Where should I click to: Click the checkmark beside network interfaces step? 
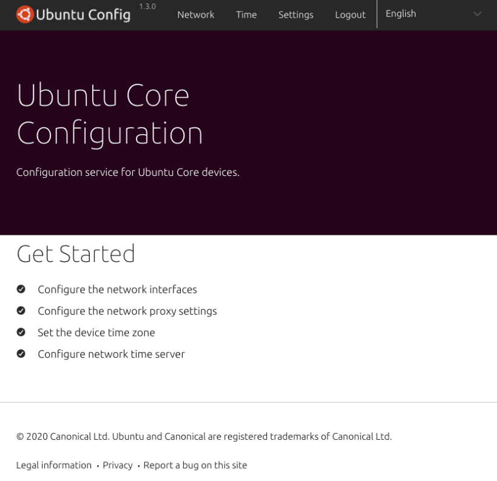[x=21, y=289]
